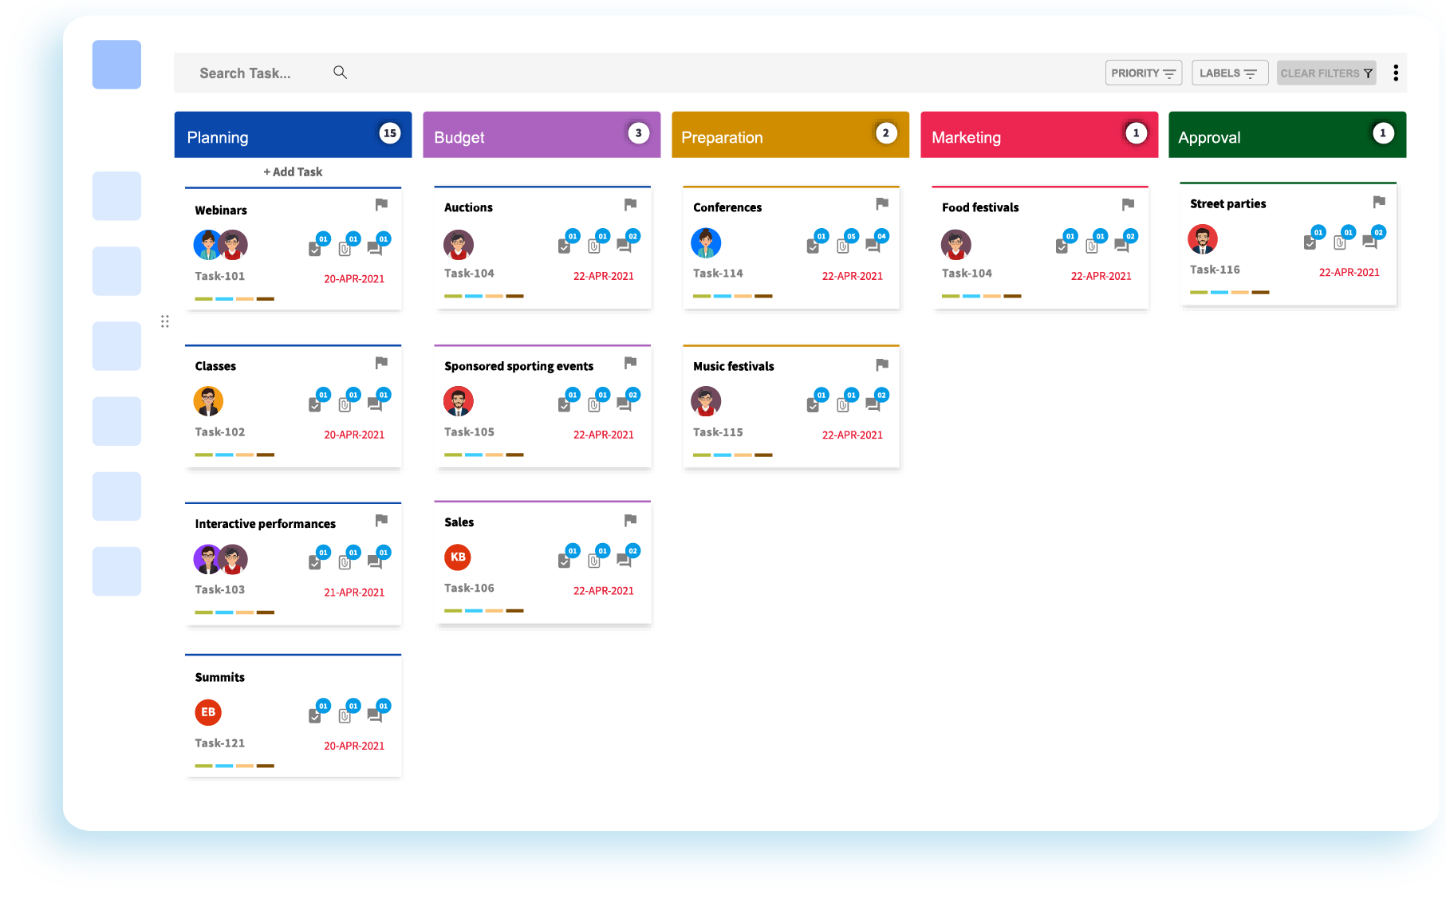
Task: Click the blue label bar on Task-105
Action: pos(474,455)
